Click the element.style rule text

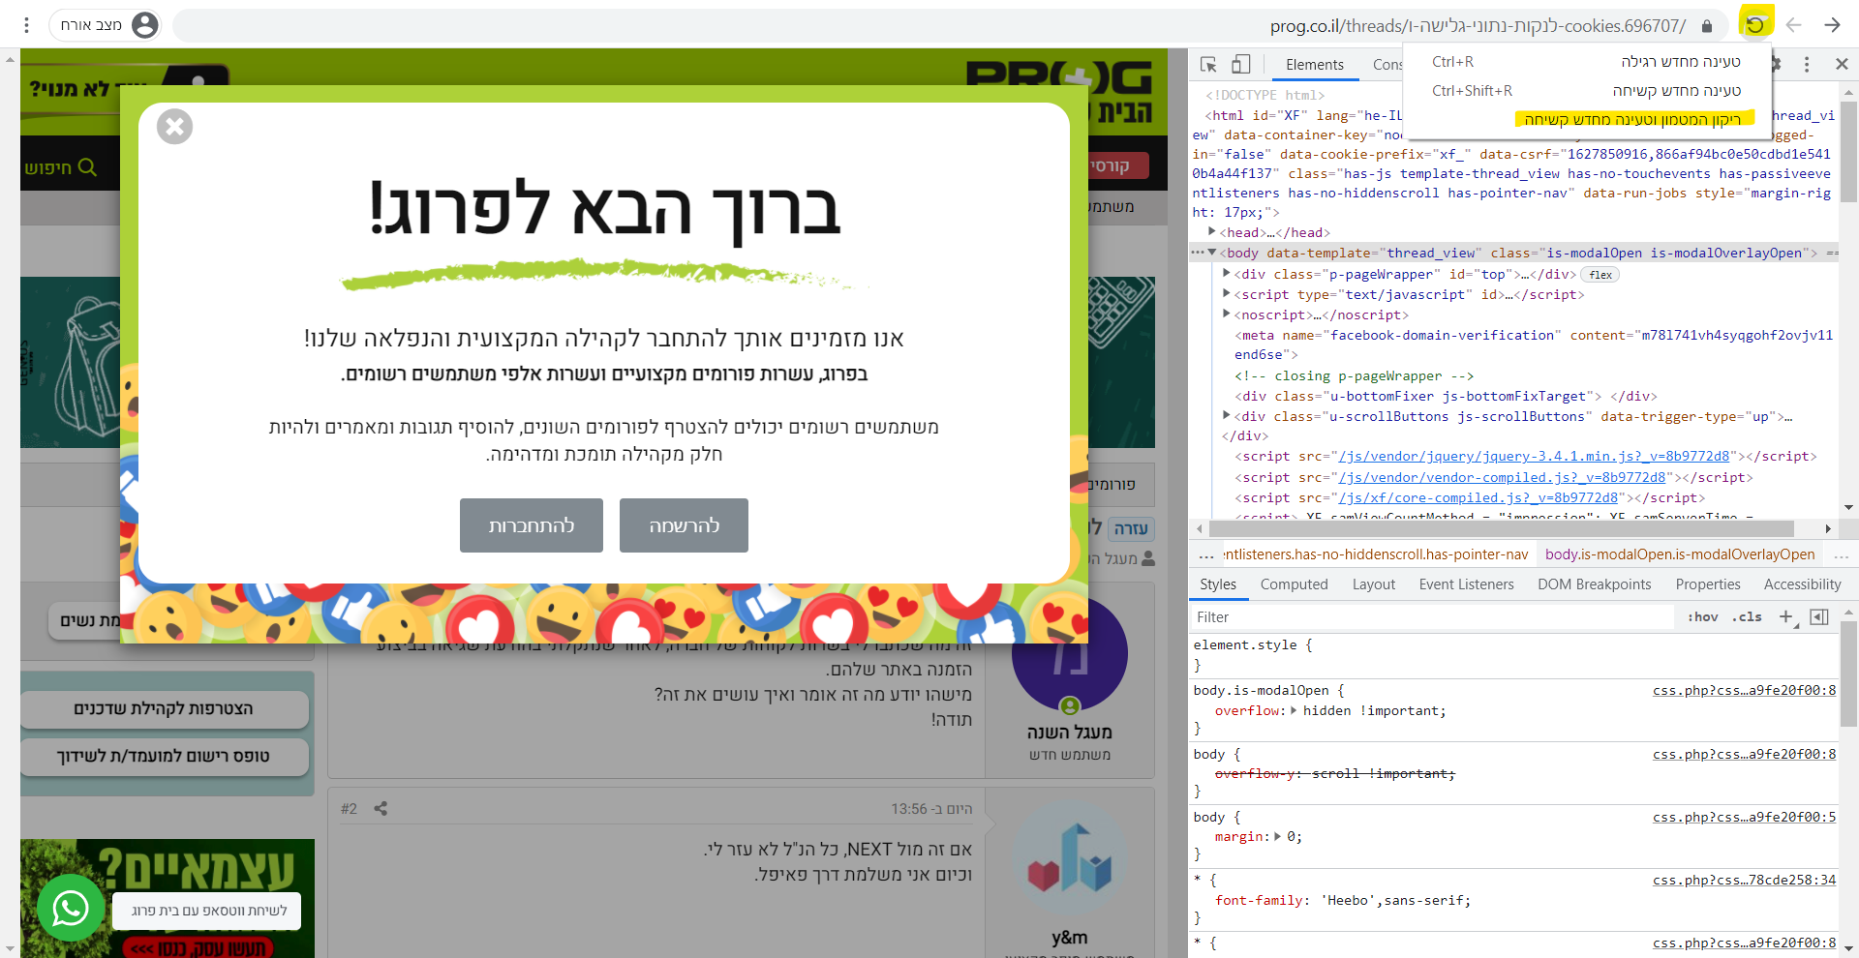click(1253, 645)
